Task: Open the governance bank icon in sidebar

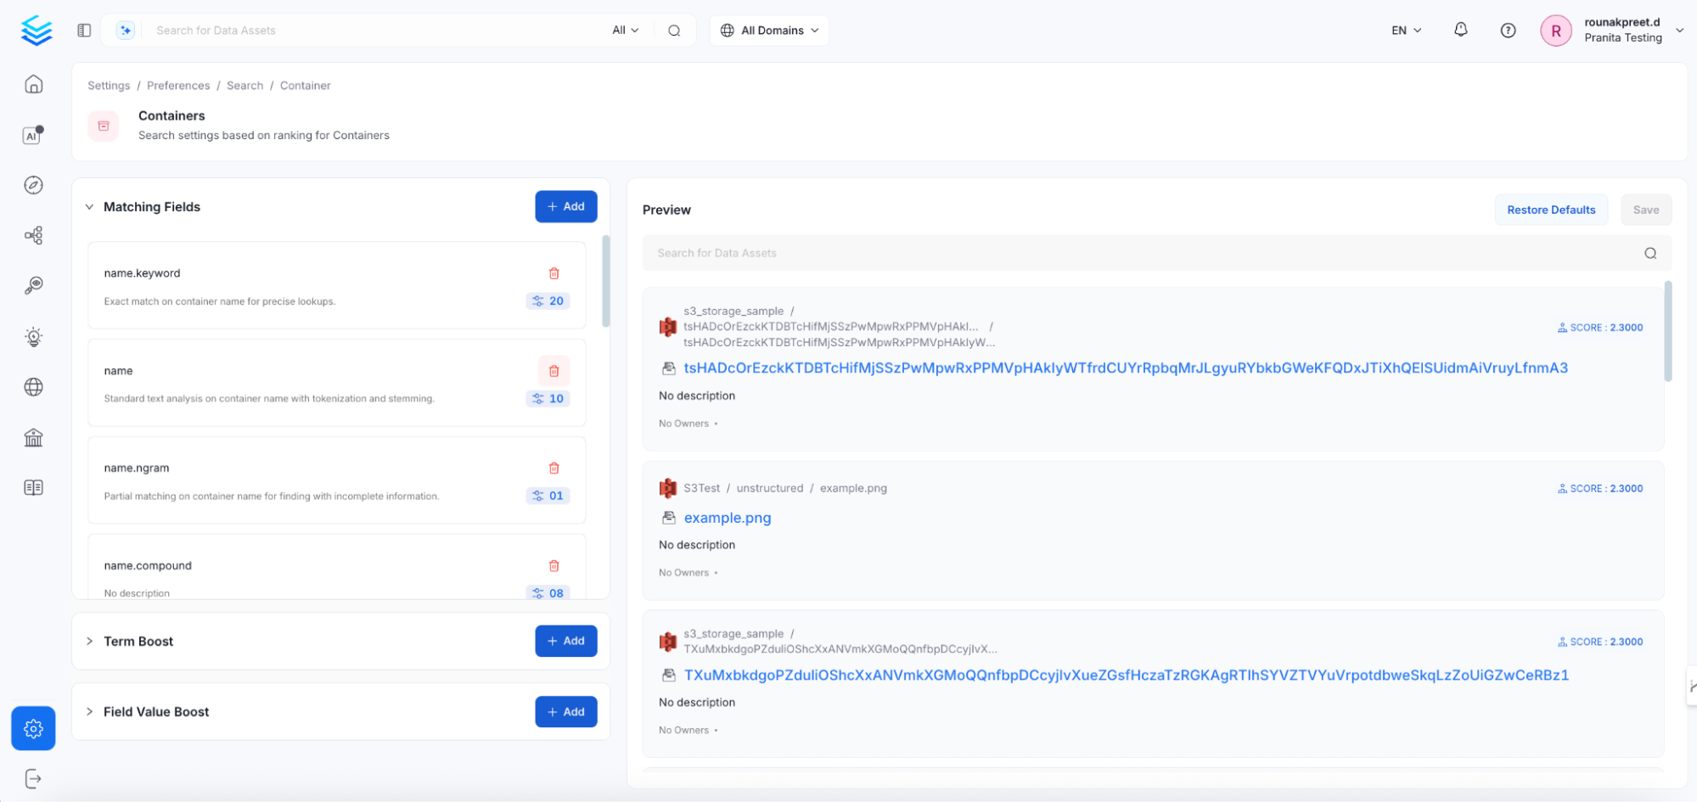Action: pyautogui.click(x=32, y=437)
